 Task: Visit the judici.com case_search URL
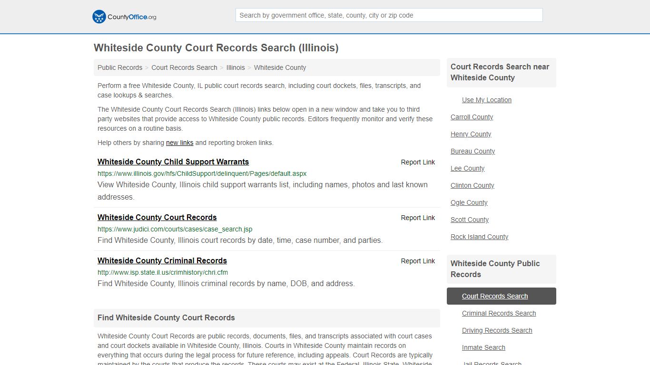pyautogui.click(x=175, y=229)
